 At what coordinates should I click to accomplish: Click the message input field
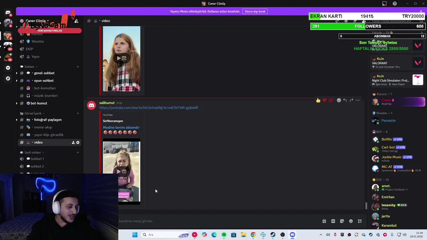tap(219, 221)
